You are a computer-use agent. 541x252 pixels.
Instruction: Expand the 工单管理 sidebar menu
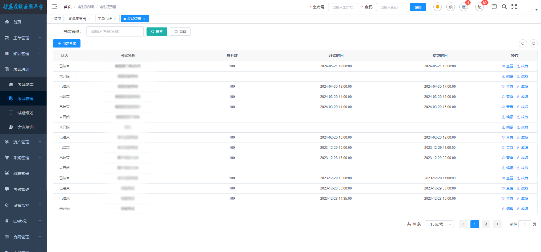click(x=24, y=38)
